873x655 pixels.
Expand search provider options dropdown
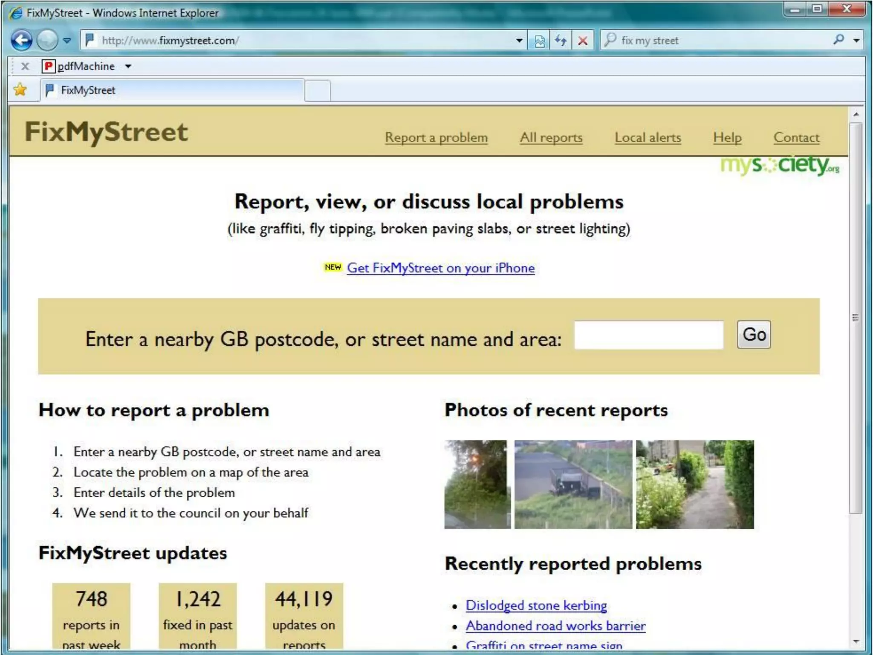pos(856,41)
